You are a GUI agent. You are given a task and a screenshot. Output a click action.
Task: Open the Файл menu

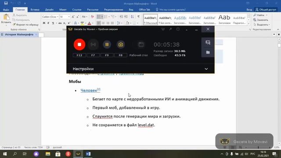click(6, 10)
